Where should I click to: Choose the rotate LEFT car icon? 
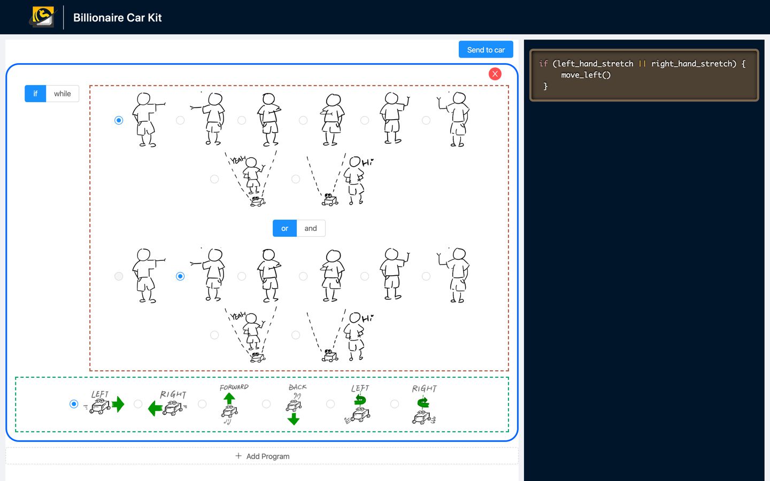[359, 404]
